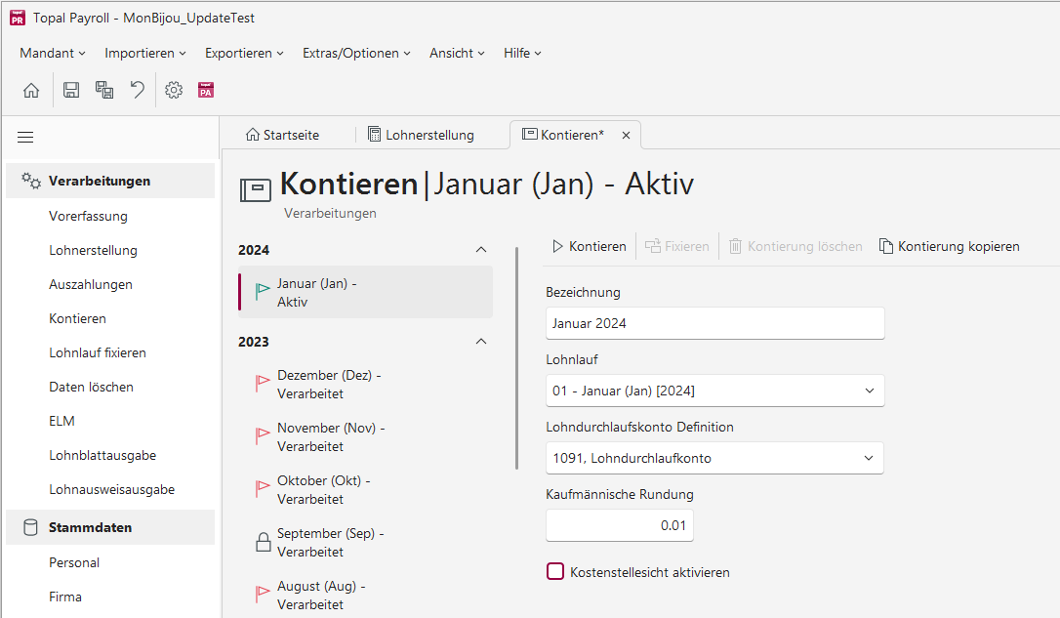Open settings via the gear icon
The image size is (1060, 618).
click(174, 90)
